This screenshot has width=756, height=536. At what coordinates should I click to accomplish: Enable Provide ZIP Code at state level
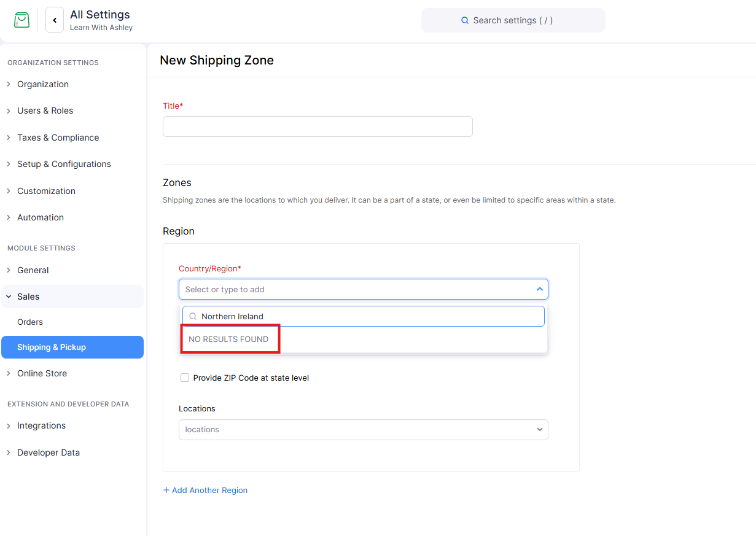tap(185, 378)
